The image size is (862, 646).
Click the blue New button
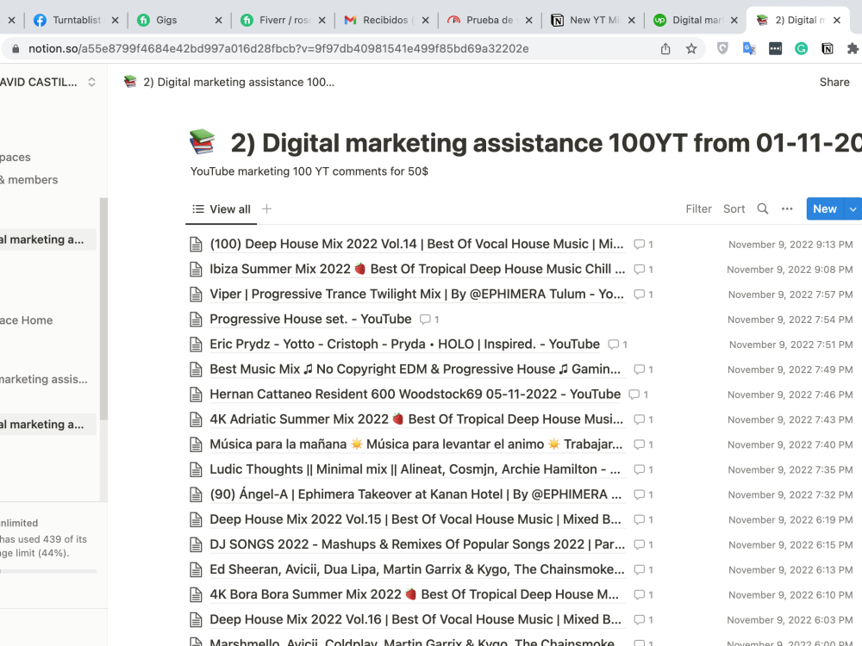[x=825, y=208]
